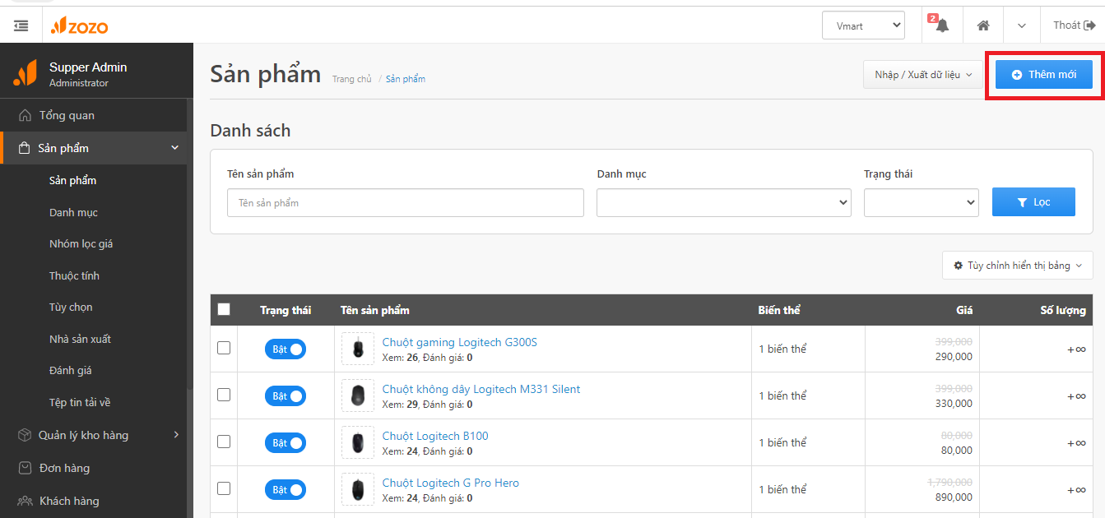This screenshot has height=518, width=1105.
Task: Open Chuột không dây Logitech M331 Silent link
Action: 481,389
